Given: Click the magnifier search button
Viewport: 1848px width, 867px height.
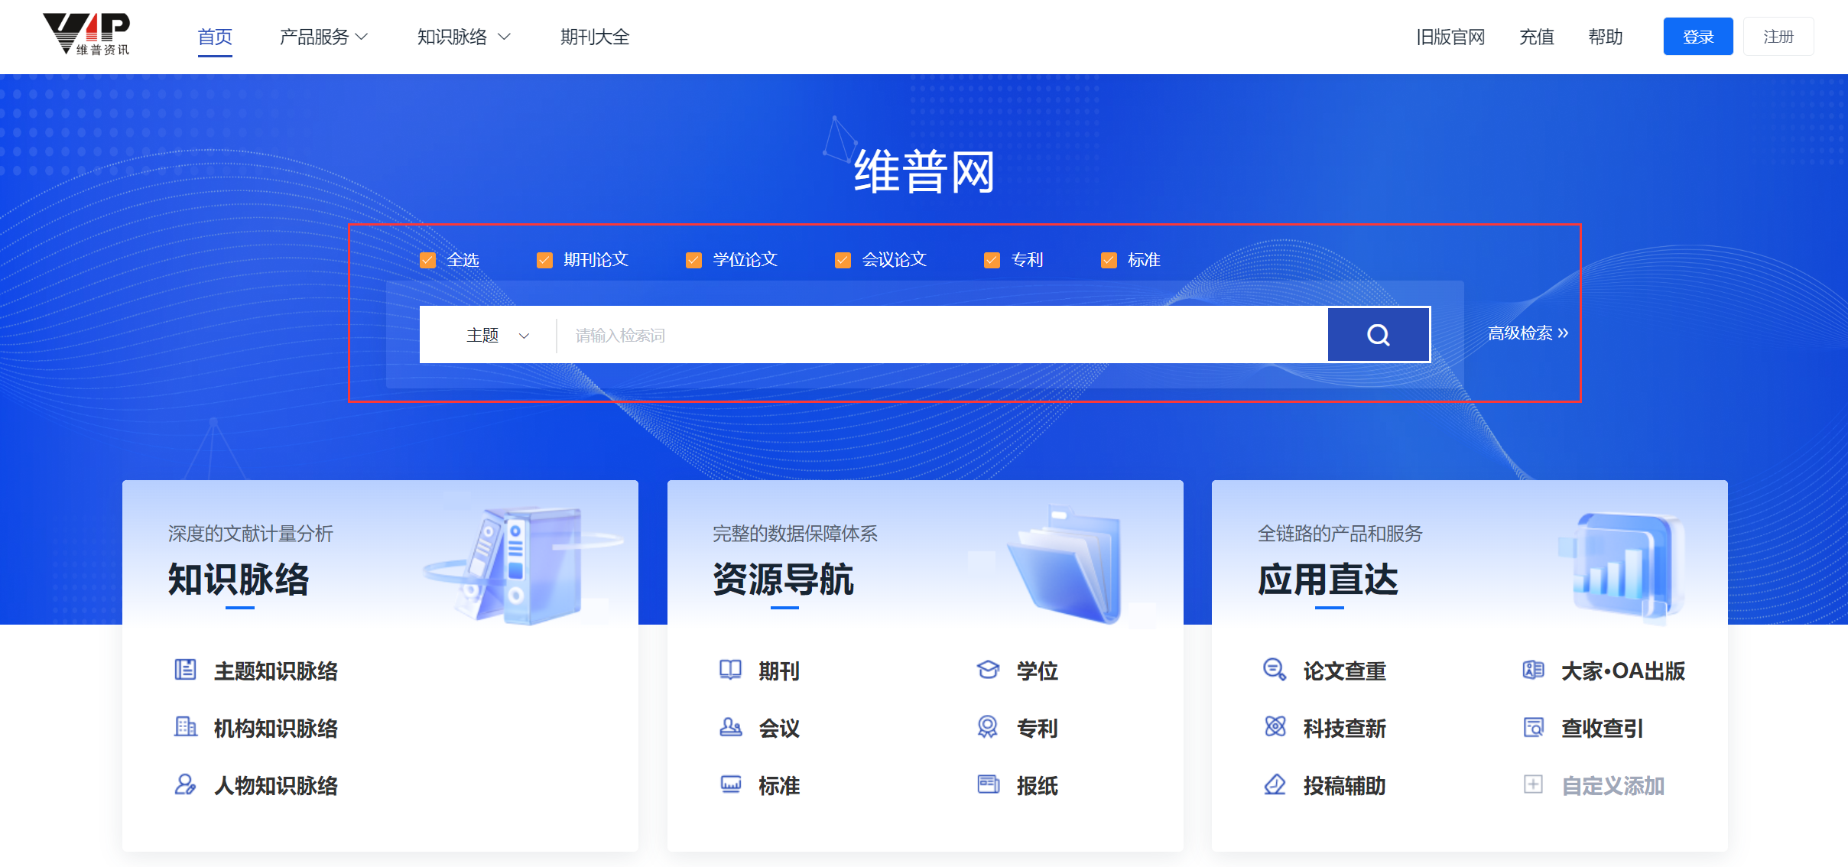Looking at the screenshot, I should click(x=1379, y=334).
